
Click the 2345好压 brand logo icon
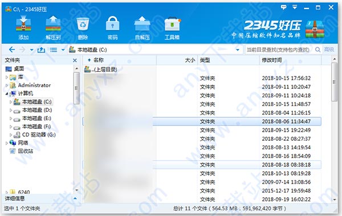315,29
